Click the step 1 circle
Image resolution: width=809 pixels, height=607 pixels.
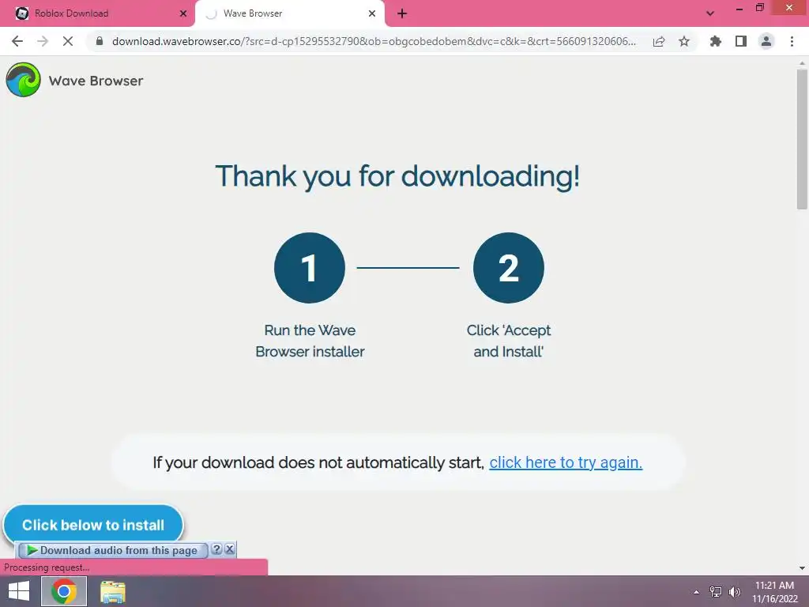pos(310,267)
